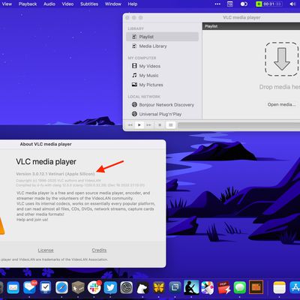Open Messages from the Dock
The image size is (300, 300).
240,288
